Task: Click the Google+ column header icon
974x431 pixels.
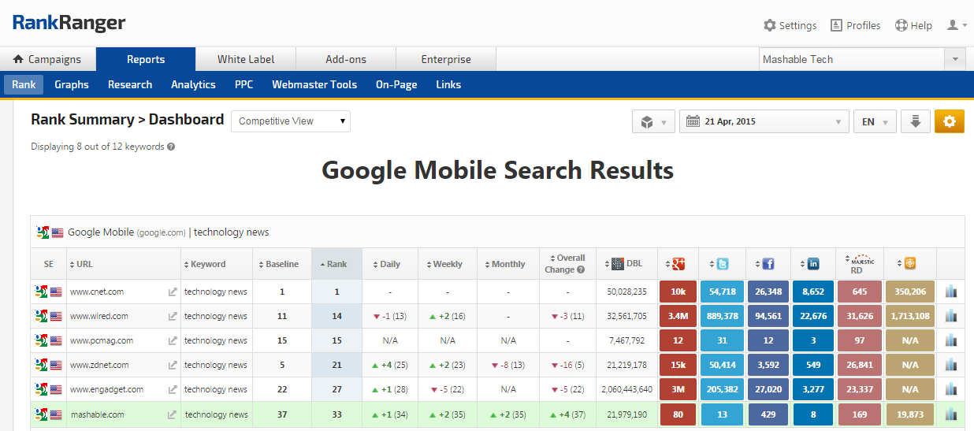Action: [678, 264]
